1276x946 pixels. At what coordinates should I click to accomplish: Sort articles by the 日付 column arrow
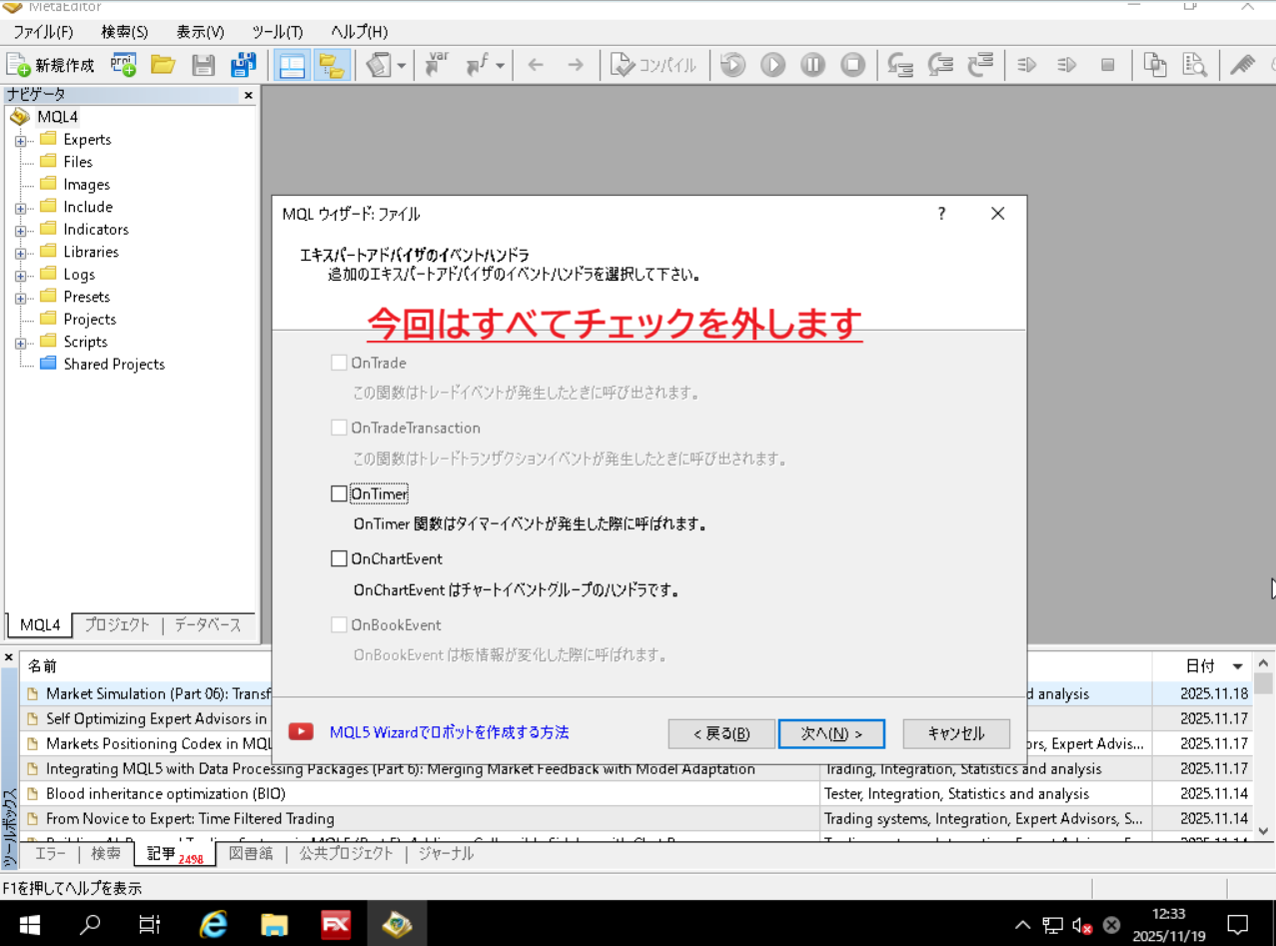[1237, 665]
